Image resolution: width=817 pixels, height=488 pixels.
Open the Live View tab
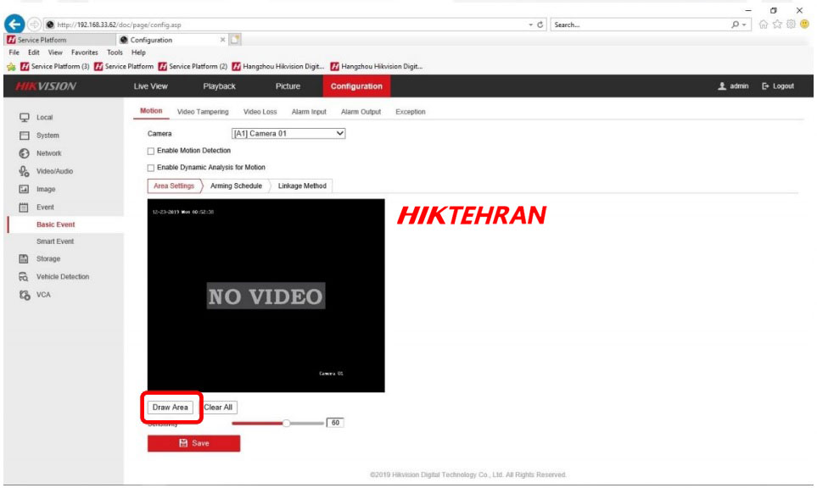click(150, 86)
